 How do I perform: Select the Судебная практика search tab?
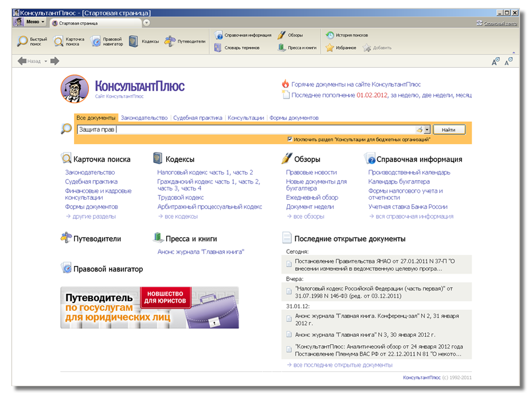[x=198, y=118]
